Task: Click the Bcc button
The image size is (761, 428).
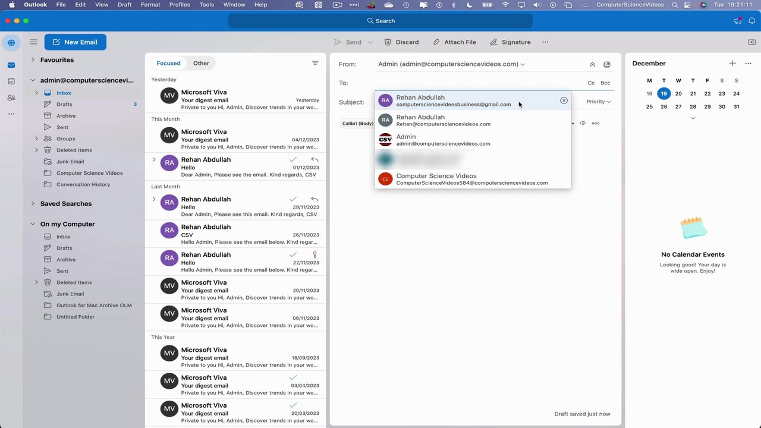Action: pos(605,83)
